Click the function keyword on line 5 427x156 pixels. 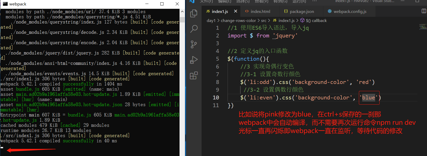[x=247, y=59]
